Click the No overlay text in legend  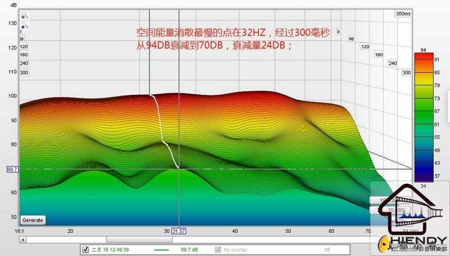click(x=235, y=250)
